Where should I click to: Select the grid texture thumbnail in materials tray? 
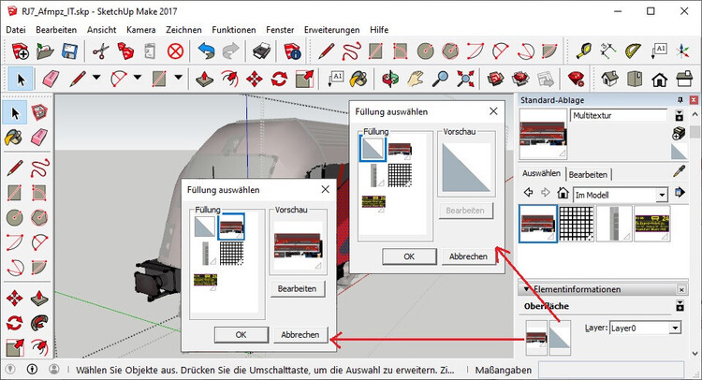tap(577, 224)
